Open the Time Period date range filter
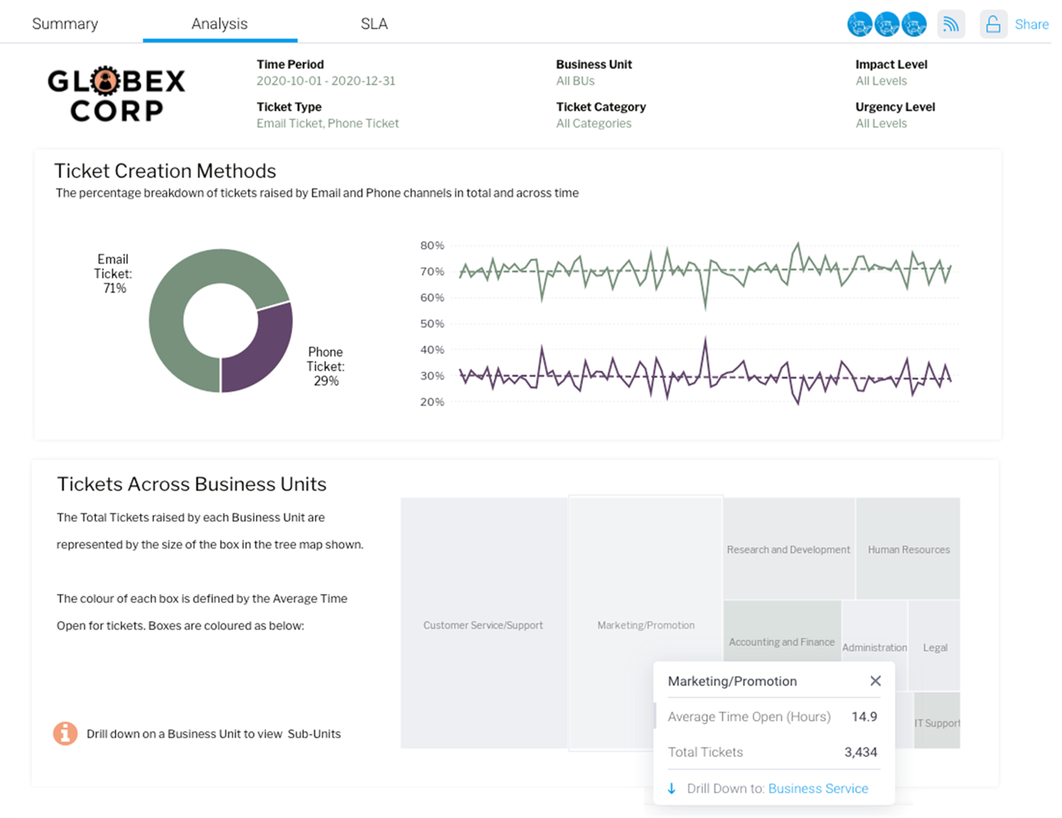Screen dimensions: 1062x818 [x=325, y=81]
